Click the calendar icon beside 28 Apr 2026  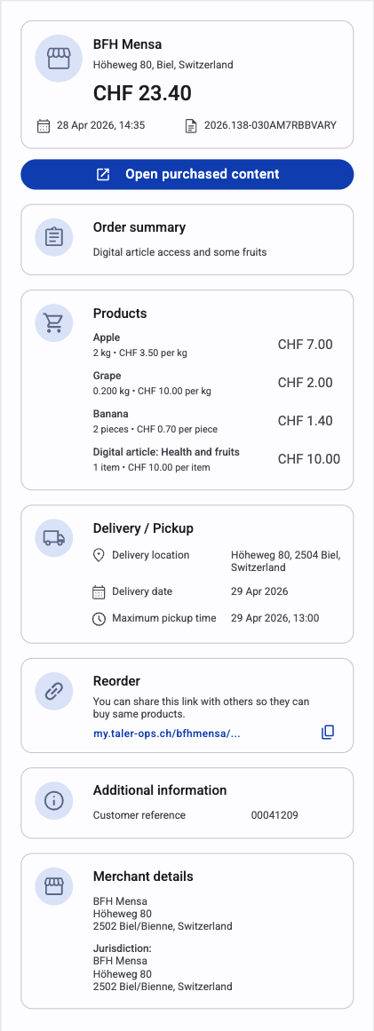pyautogui.click(x=44, y=125)
